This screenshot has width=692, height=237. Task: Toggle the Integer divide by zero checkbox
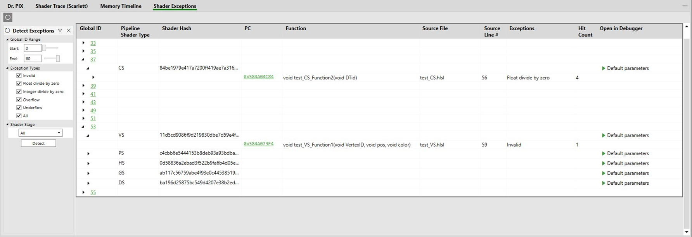coord(19,91)
